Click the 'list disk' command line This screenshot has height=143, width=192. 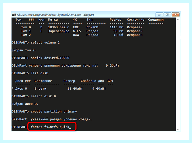30,73
